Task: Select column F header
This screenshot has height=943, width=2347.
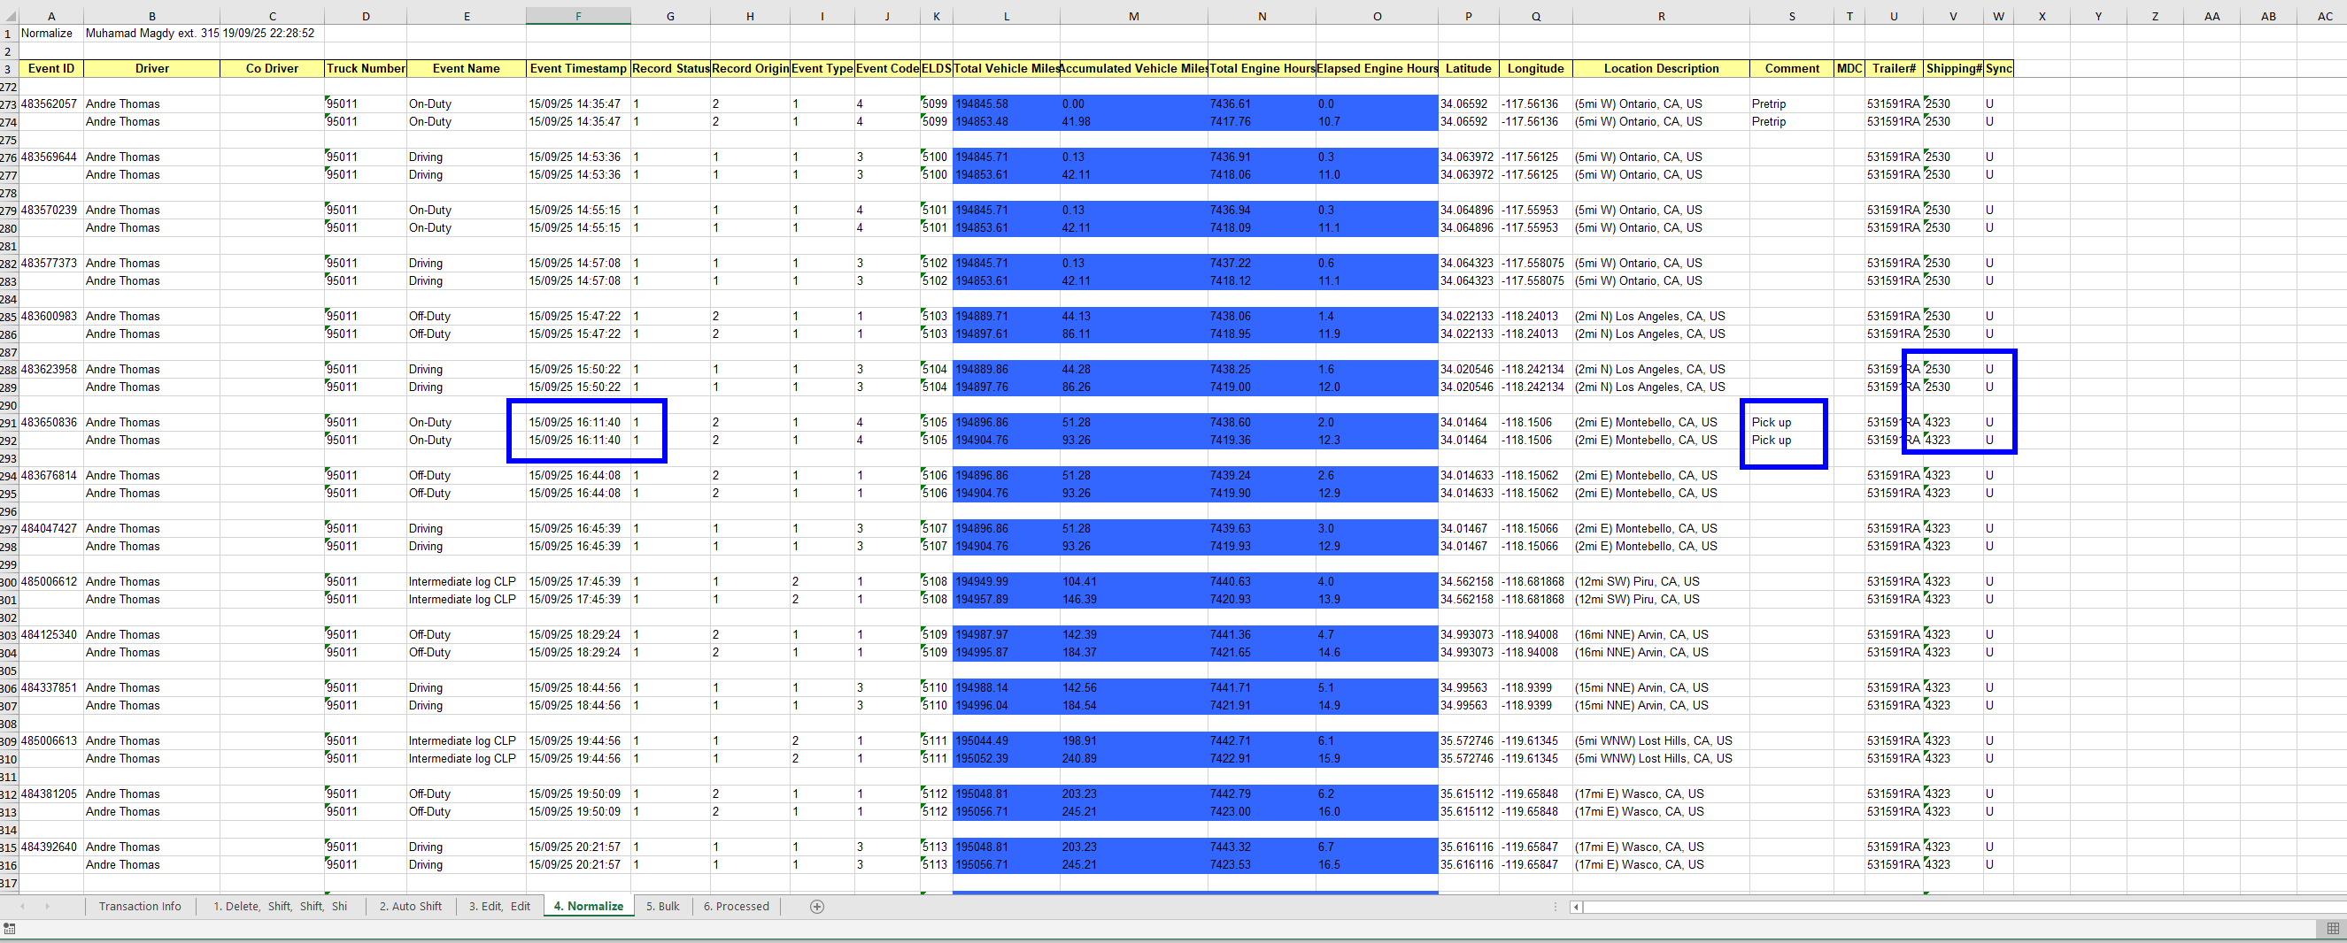Action: (578, 15)
